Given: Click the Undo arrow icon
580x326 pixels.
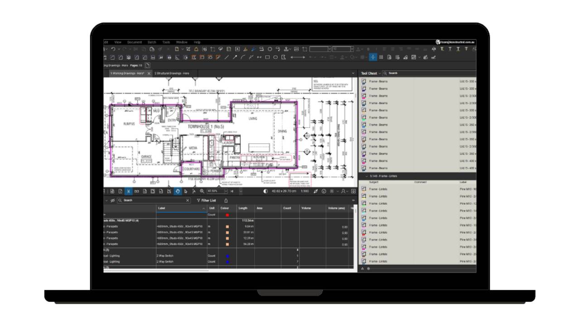Looking at the screenshot, I should (x=113, y=49).
